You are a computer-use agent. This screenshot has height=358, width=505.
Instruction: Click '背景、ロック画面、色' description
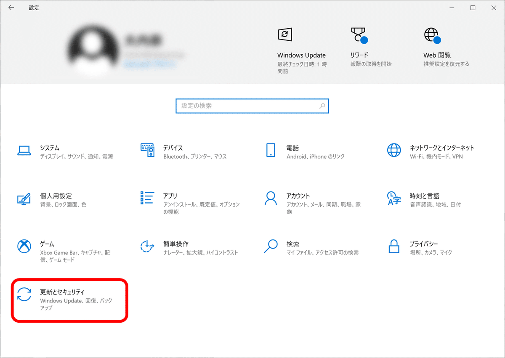click(63, 204)
